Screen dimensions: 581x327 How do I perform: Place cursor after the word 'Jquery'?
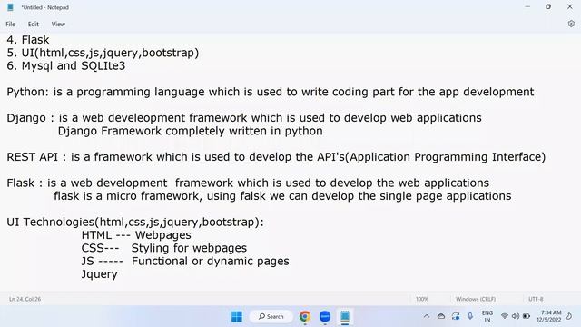[118, 274]
